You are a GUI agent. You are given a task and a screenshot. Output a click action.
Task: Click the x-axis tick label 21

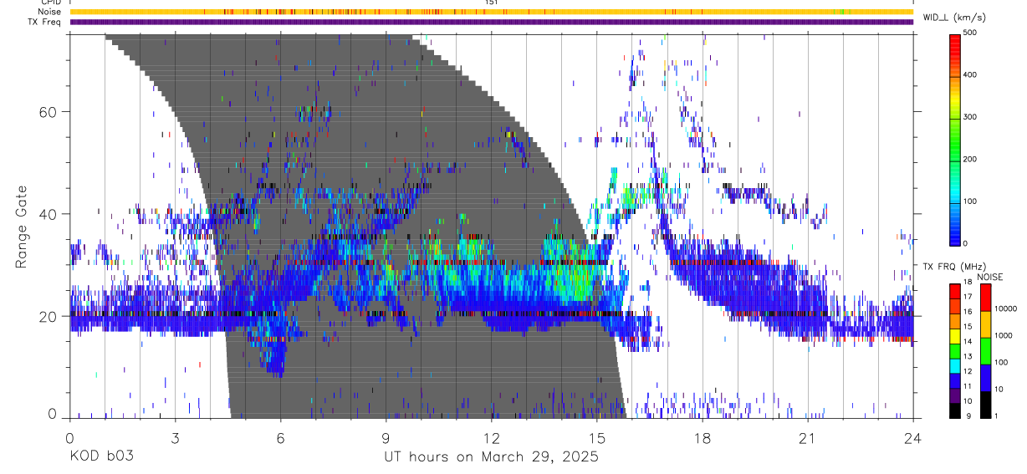coord(808,439)
